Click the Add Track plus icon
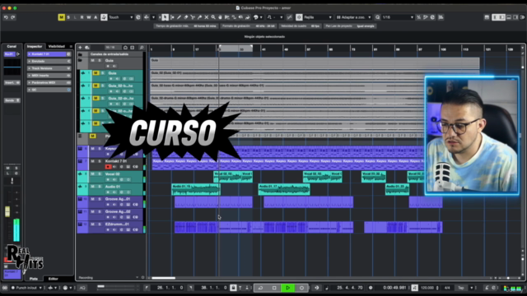 (x=80, y=48)
